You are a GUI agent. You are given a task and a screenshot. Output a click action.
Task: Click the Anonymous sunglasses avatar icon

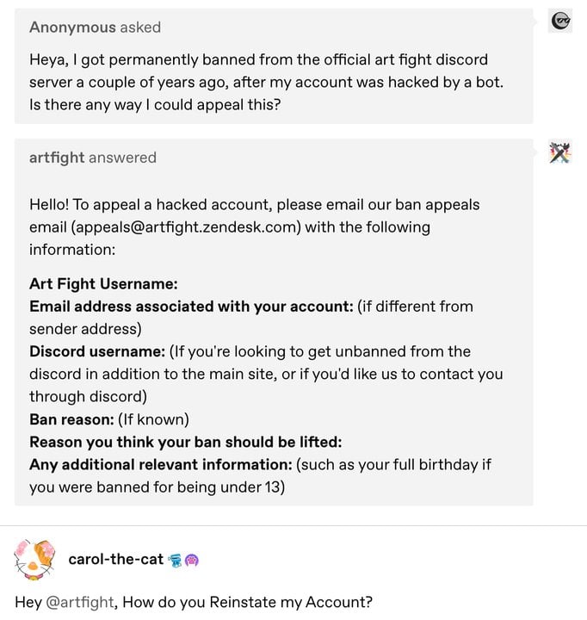coord(561,22)
